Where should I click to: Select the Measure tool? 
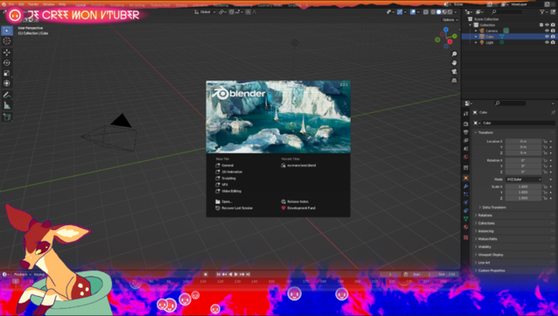pos(7,105)
